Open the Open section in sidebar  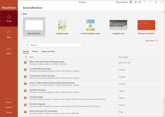pyautogui.click(x=9, y=51)
